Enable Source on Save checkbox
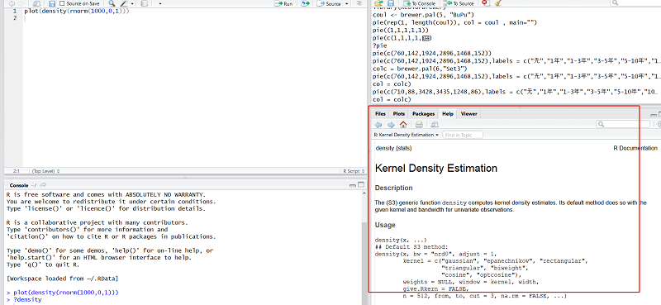This screenshot has height=305, width=661. pyautogui.click(x=63, y=3)
